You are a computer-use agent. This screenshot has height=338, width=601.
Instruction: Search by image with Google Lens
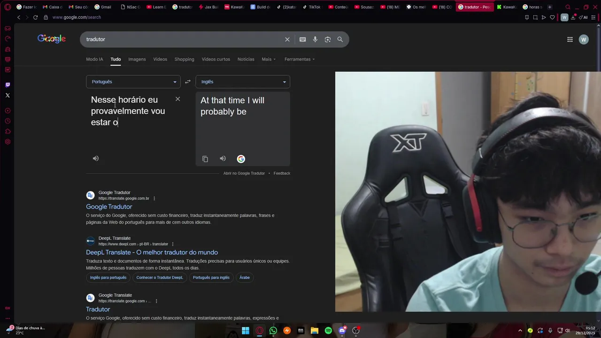click(328, 39)
